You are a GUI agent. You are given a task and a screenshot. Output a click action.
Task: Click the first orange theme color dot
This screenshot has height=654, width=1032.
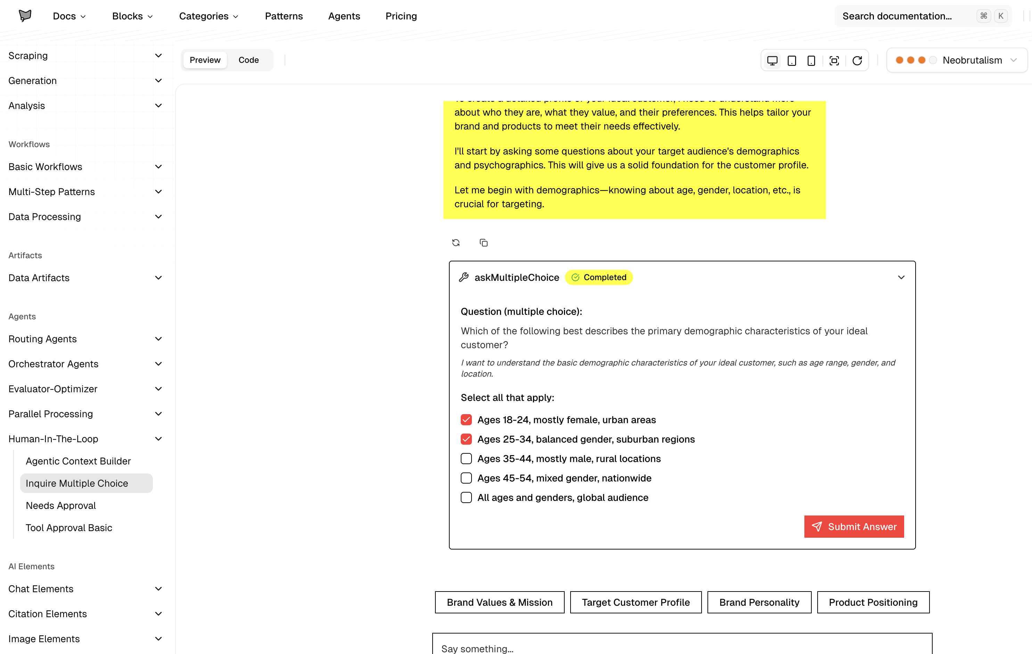tap(900, 60)
